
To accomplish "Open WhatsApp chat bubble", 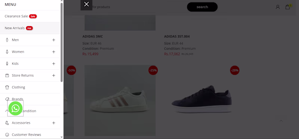I will tap(15, 108).
